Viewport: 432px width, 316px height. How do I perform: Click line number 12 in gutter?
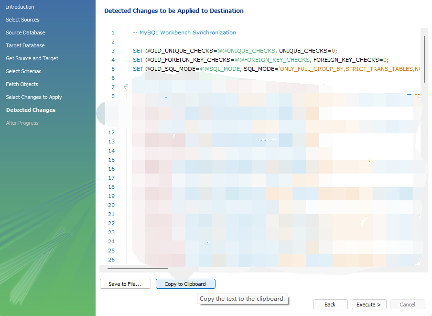coord(111,132)
